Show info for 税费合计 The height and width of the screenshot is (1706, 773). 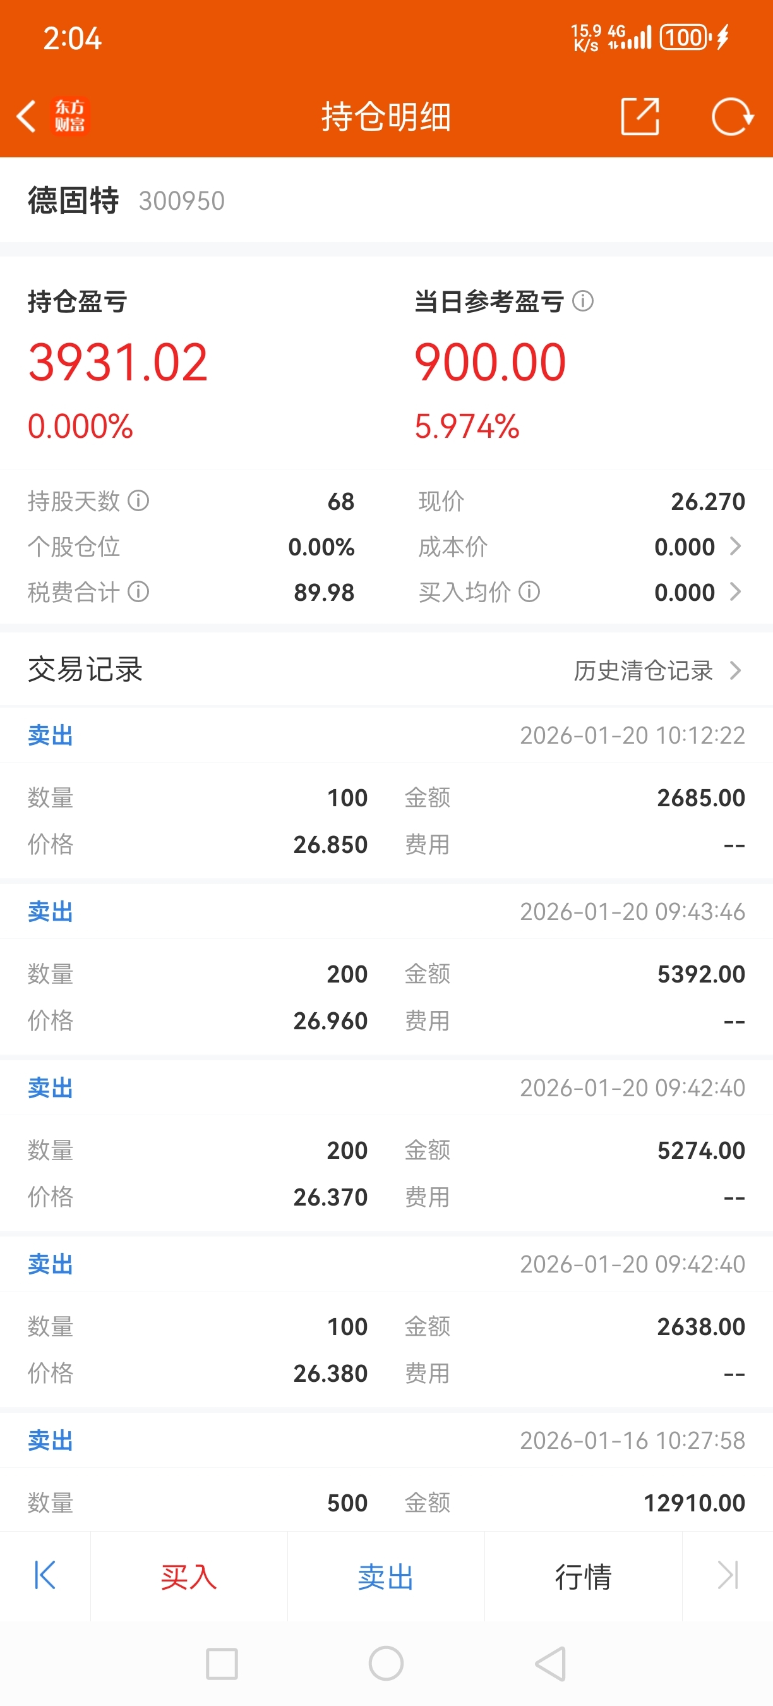[x=138, y=591]
